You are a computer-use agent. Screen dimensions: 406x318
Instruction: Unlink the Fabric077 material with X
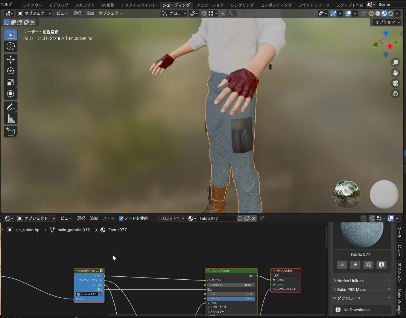[x=254, y=218]
